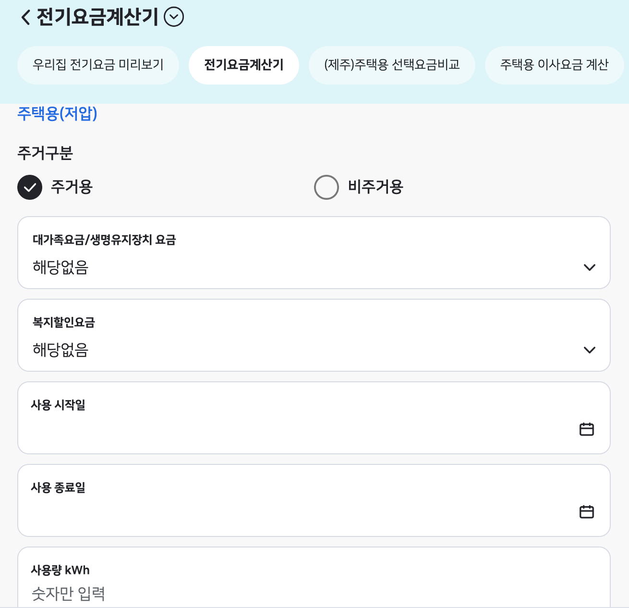
Task: Open the (제주)주택용 선택요금비교 tab
Action: click(x=392, y=65)
